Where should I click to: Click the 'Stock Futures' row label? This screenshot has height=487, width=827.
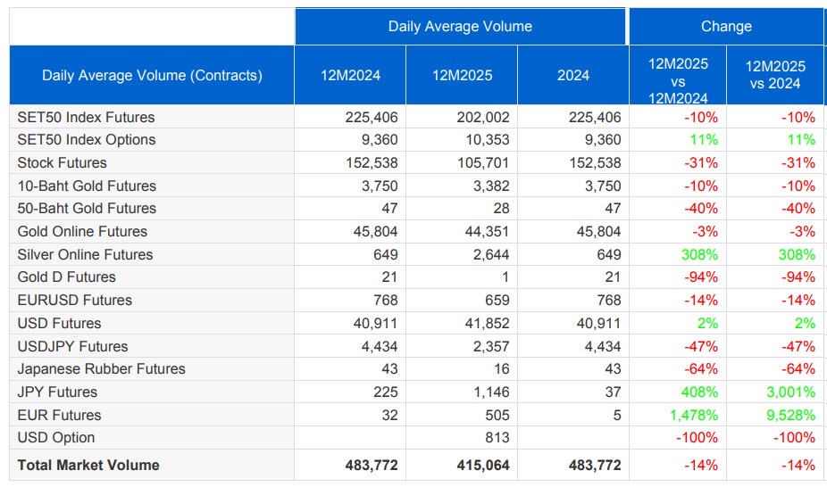62,163
